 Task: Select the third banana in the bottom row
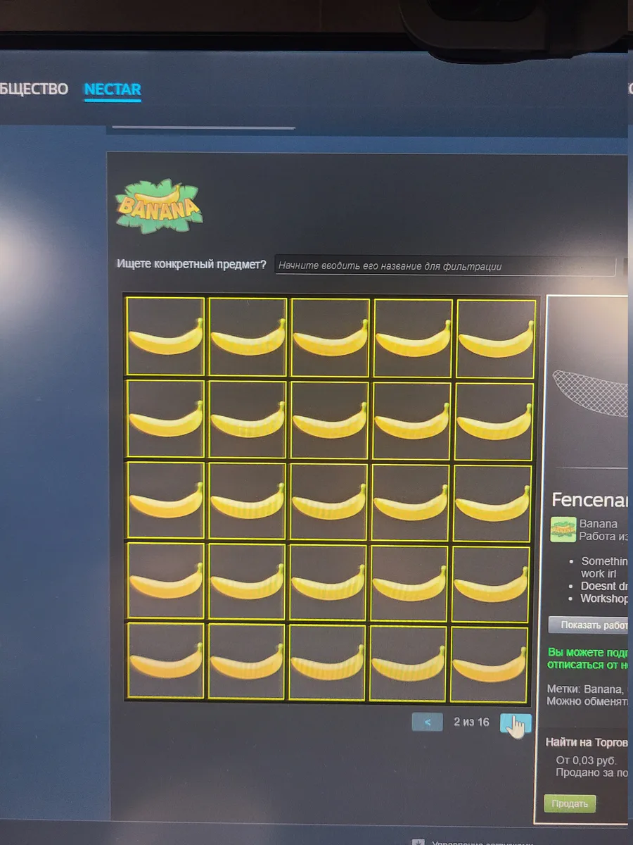(x=327, y=663)
